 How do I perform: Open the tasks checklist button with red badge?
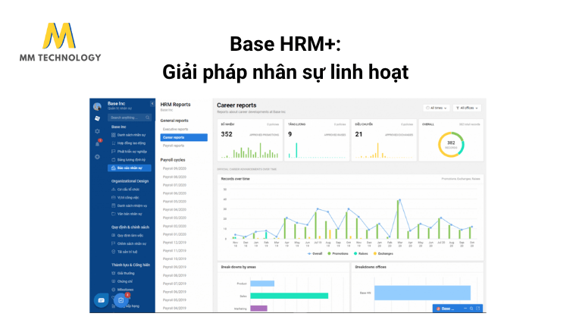point(121,300)
